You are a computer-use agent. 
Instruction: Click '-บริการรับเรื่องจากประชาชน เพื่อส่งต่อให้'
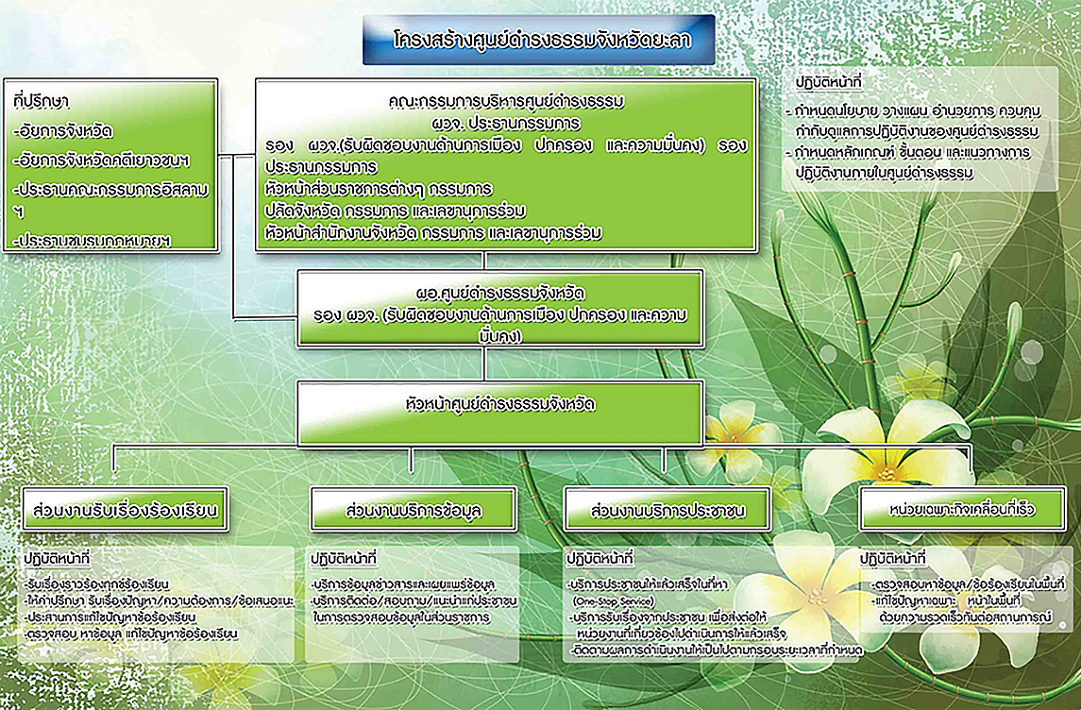point(668,617)
